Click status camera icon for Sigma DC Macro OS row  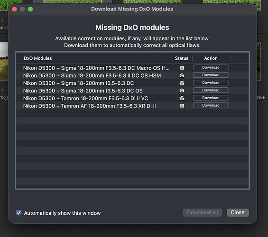click(x=182, y=68)
